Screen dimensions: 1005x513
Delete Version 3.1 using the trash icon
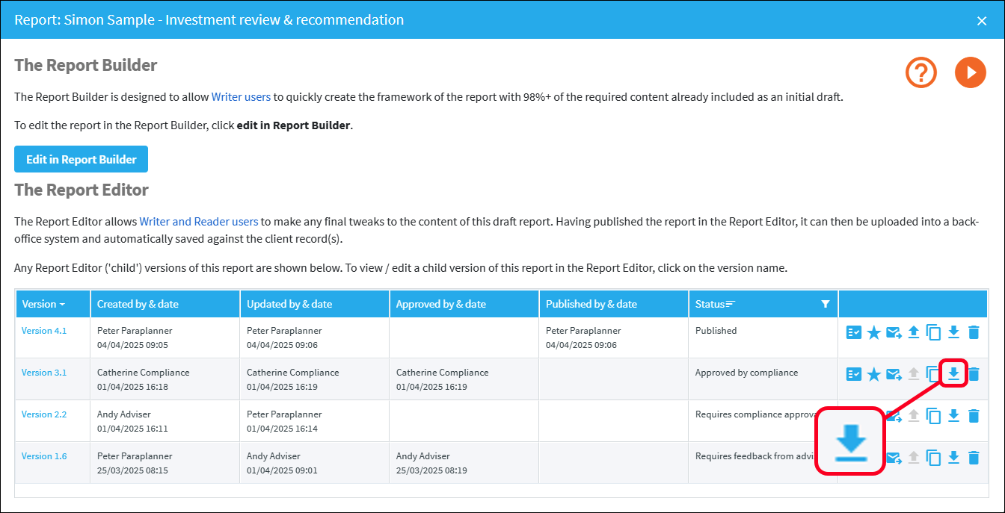click(974, 374)
